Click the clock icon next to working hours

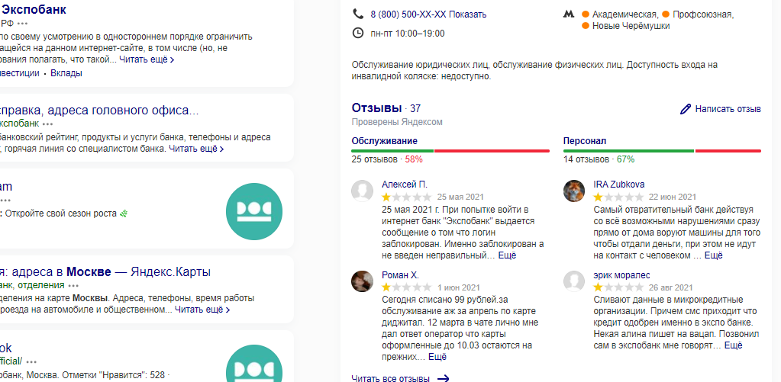click(357, 34)
